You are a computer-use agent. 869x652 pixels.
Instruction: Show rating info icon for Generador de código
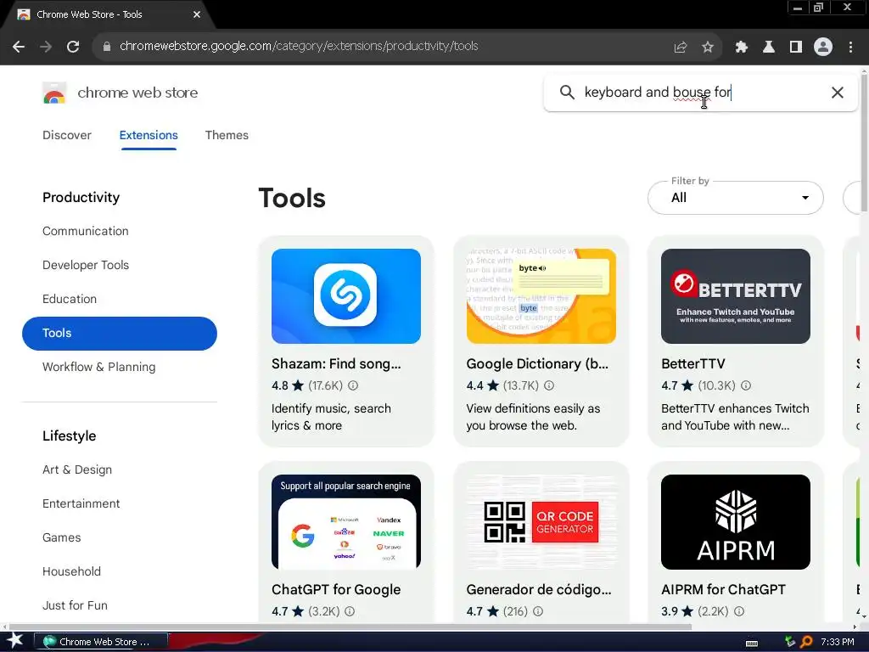click(538, 611)
